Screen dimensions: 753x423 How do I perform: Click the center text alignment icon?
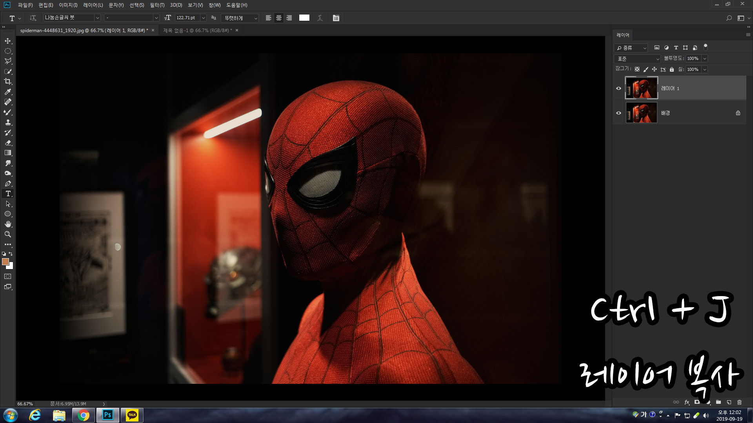point(279,18)
